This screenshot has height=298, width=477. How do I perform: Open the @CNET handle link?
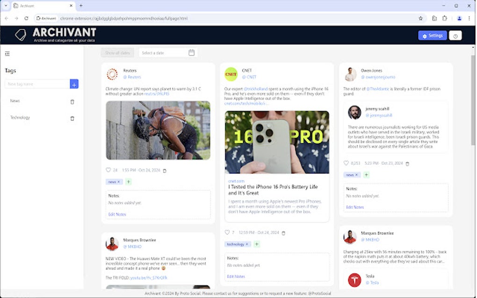(x=249, y=77)
